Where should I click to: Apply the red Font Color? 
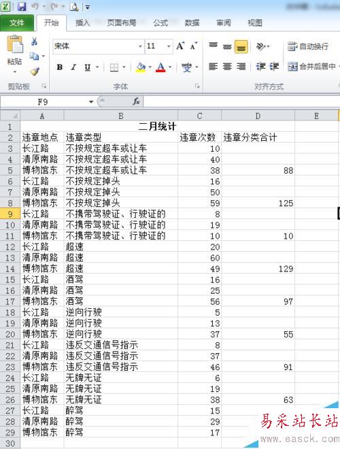[x=161, y=67]
